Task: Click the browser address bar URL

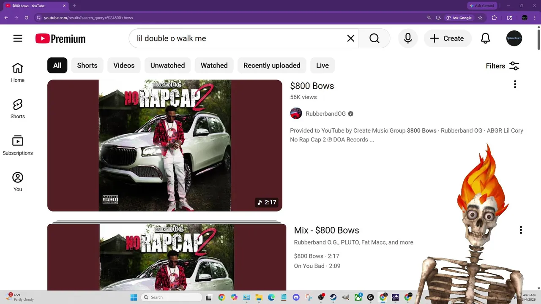Action: 88,18
